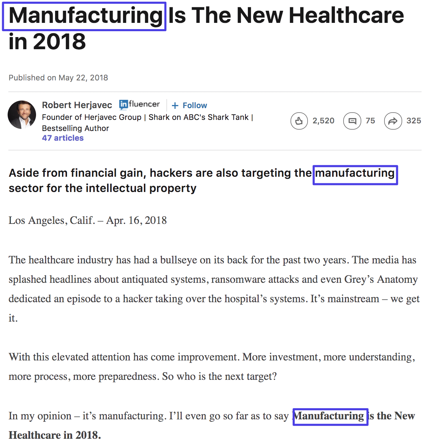Click the Robert Herjavec author name
The height and width of the screenshot is (445, 441).
tap(77, 105)
